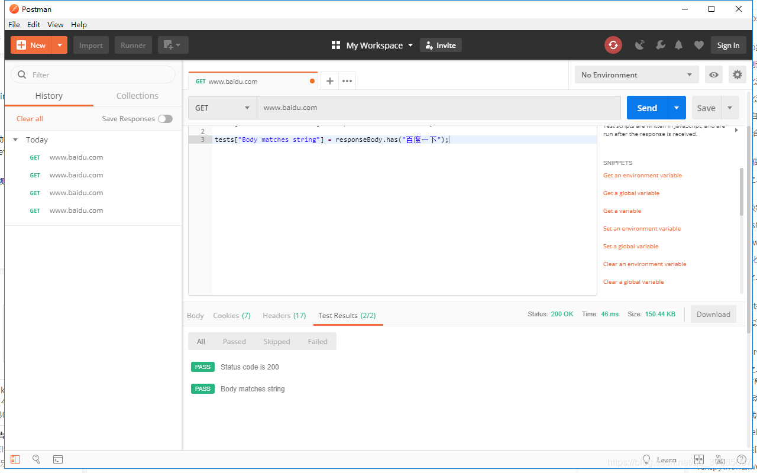This screenshot has width=757, height=473.
Task: Open the Edit menu
Action: pyautogui.click(x=34, y=24)
